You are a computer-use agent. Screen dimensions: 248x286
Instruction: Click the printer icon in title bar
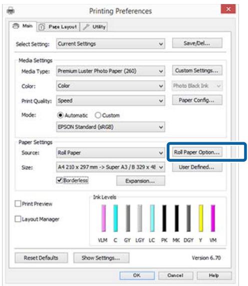[10, 11]
